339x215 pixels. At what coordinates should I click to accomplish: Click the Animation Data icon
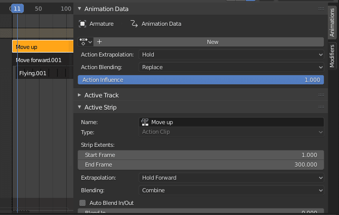click(134, 24)
